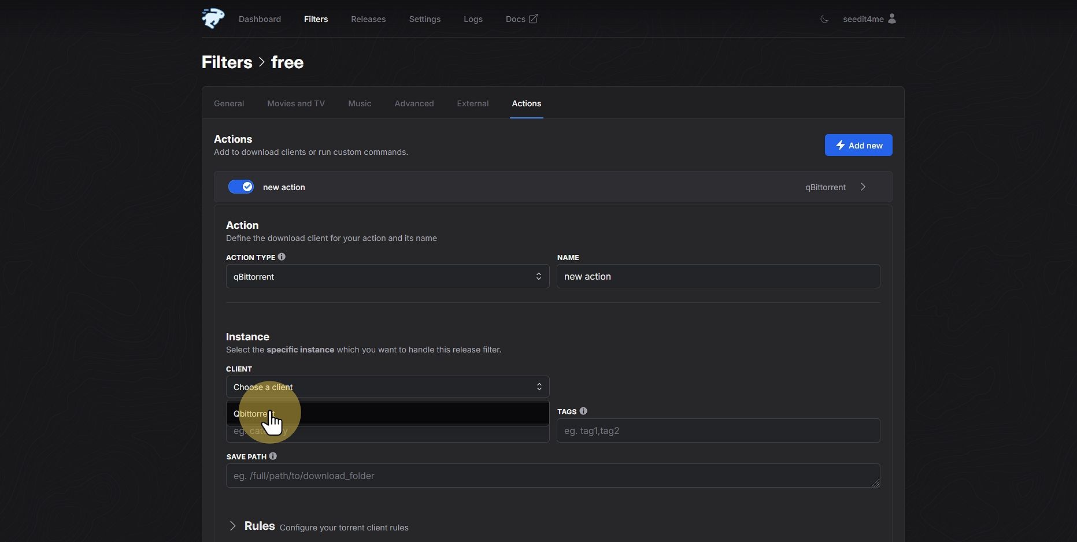This screenshot has height=542, width=1077.
Task: Go to Filters in top navigation
Action: point(316,19)
